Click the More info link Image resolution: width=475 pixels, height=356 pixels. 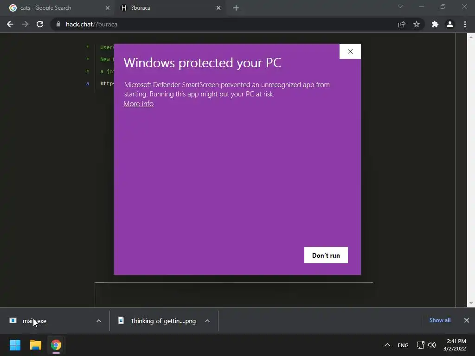[x=138, y=103]
